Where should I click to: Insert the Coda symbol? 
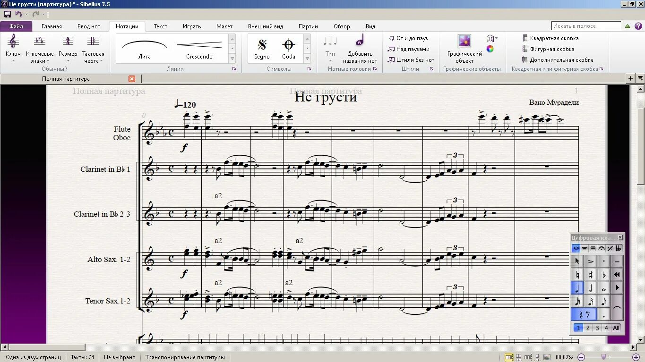pos(288,49)
